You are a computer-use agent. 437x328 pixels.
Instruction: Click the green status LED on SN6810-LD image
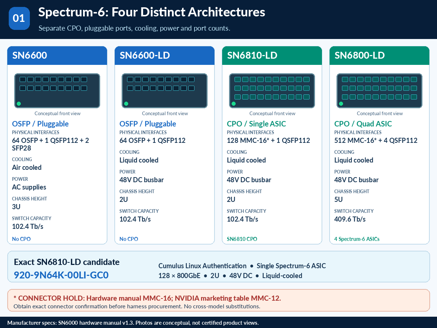[x=234, y=104]
